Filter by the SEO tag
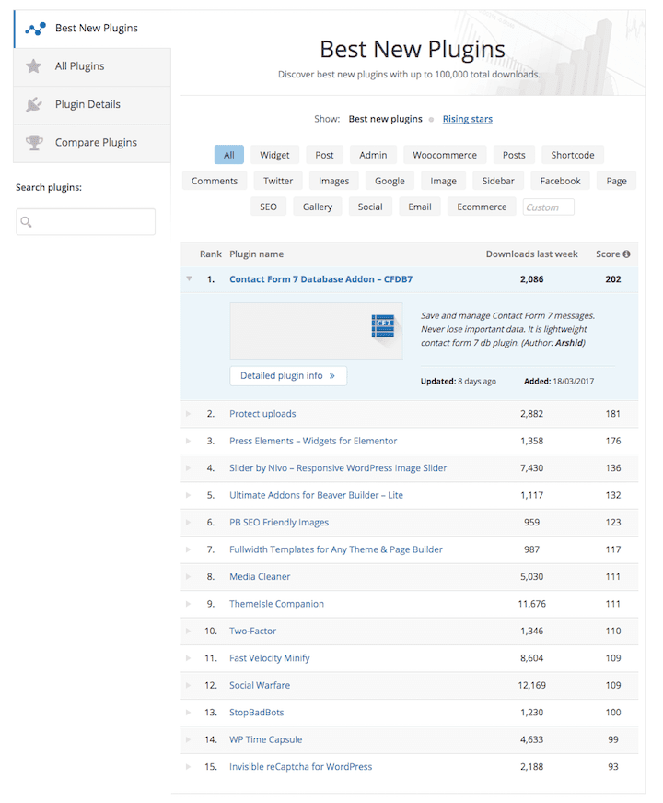The width and height of the screenshot is (663, 803). tap(268, 207)
